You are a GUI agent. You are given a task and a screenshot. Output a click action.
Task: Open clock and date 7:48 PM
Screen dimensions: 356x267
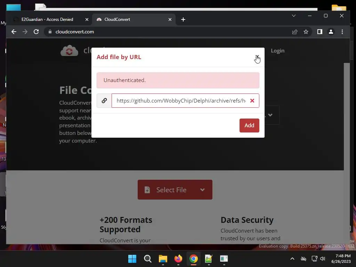[341, 259]
